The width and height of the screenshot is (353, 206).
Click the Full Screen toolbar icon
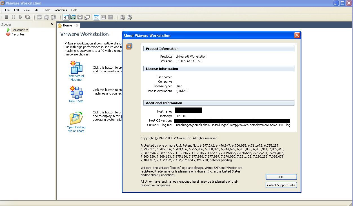pyautogui.click(x=80, y=17)
